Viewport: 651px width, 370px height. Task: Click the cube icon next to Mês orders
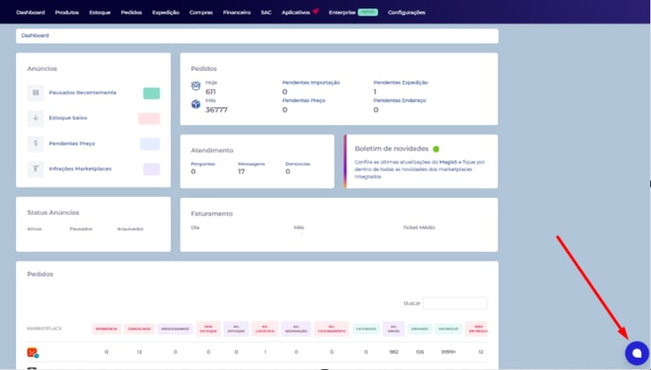[x=196, y=104]
